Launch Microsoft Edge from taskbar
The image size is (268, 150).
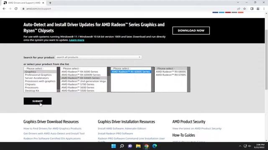point(155,146)
